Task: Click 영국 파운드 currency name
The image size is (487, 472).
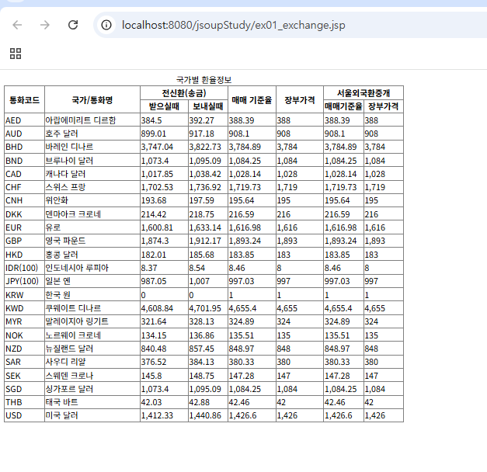Action: 65,241
